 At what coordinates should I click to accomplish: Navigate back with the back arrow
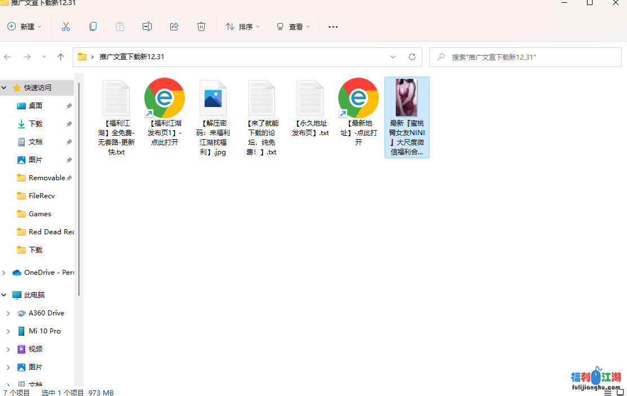tap(8, 57)
